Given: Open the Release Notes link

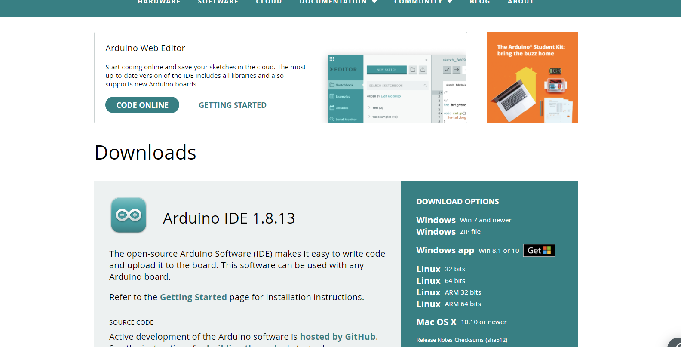Looking at the screenshot, I should click(434, 340).
